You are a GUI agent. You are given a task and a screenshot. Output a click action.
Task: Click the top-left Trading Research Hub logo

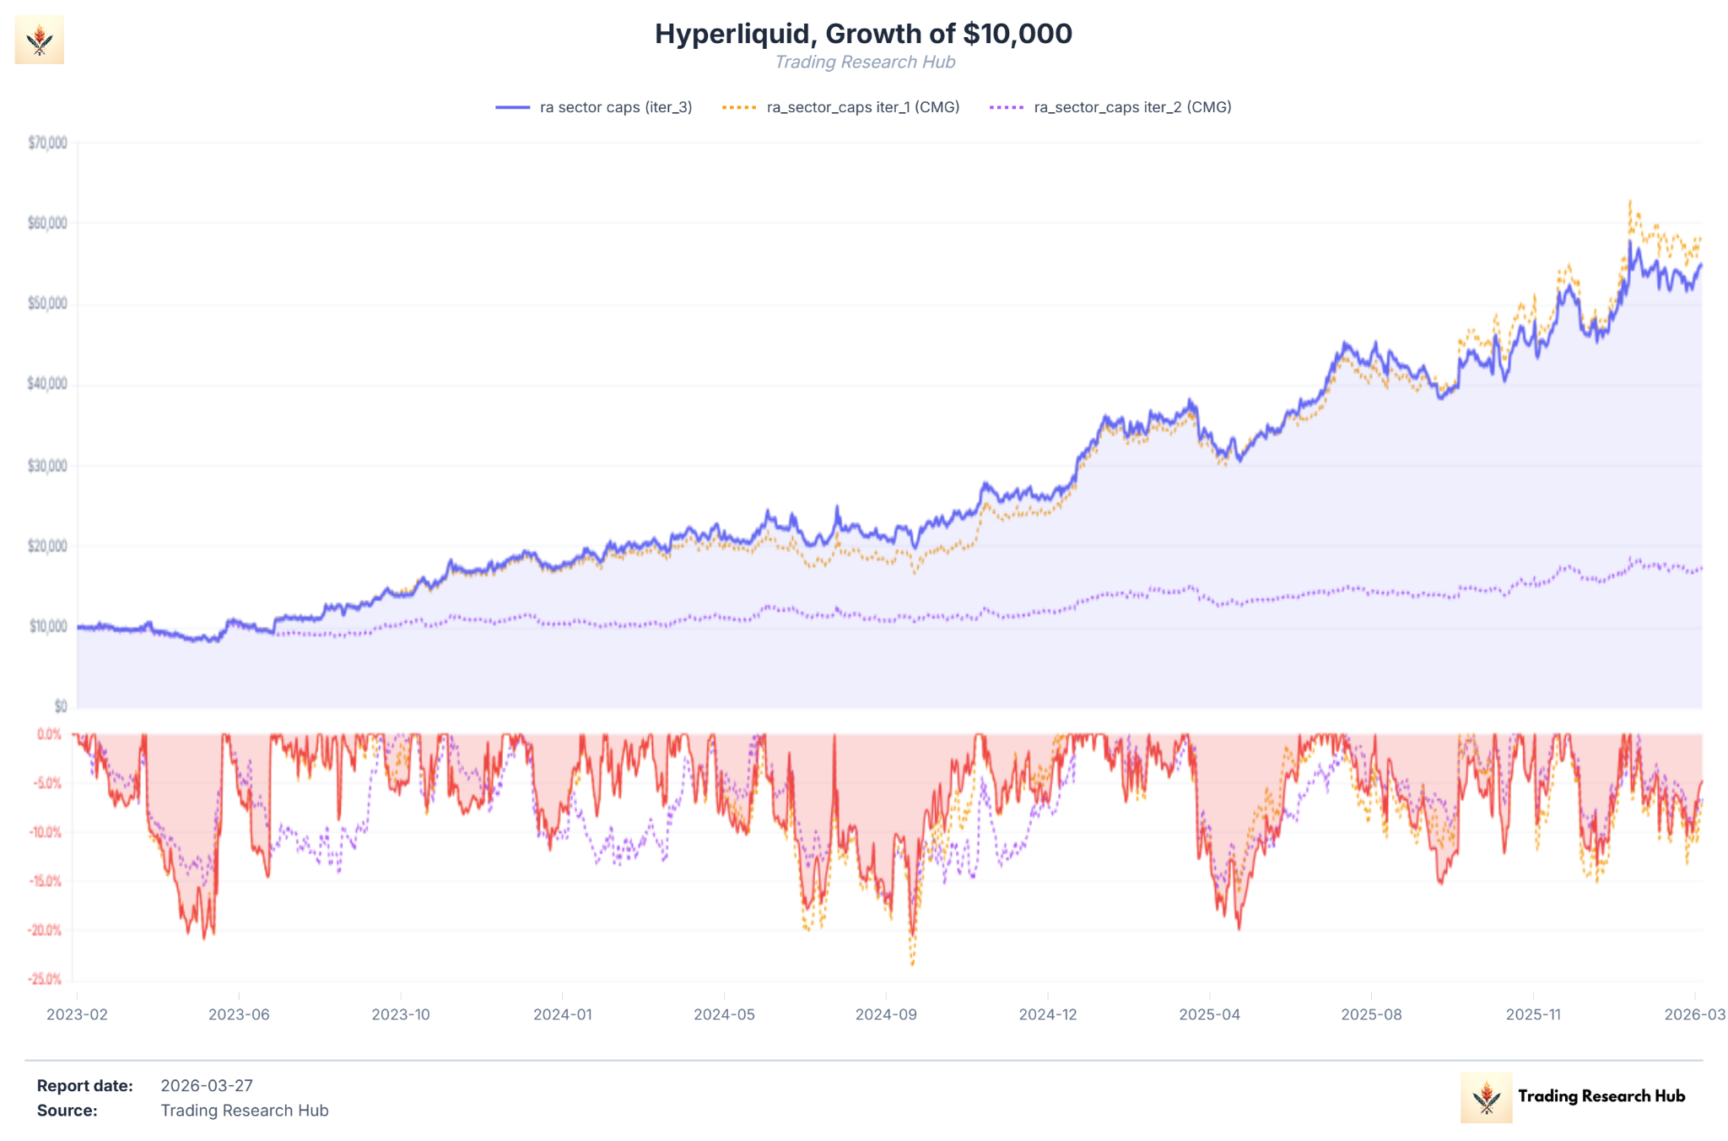coord(39,40)
